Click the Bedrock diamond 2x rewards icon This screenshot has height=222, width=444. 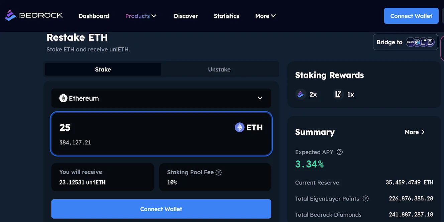(301, 94)
